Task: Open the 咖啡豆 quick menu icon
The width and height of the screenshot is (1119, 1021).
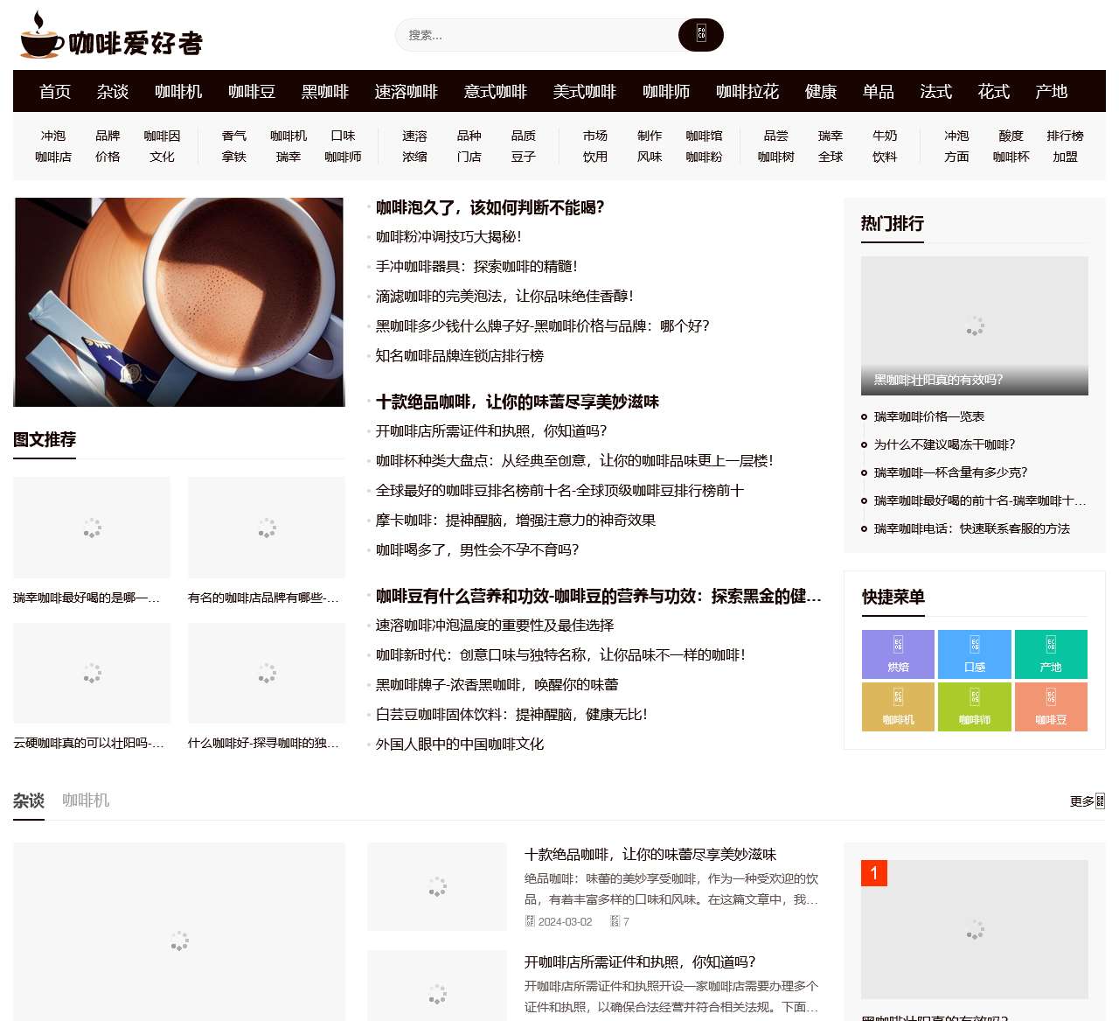Action: click(1051, 707)
